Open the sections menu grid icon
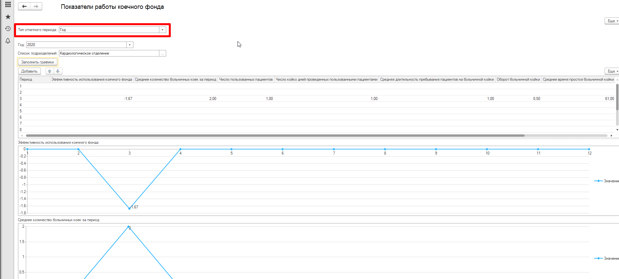The image size is (619, 279). 8,5
